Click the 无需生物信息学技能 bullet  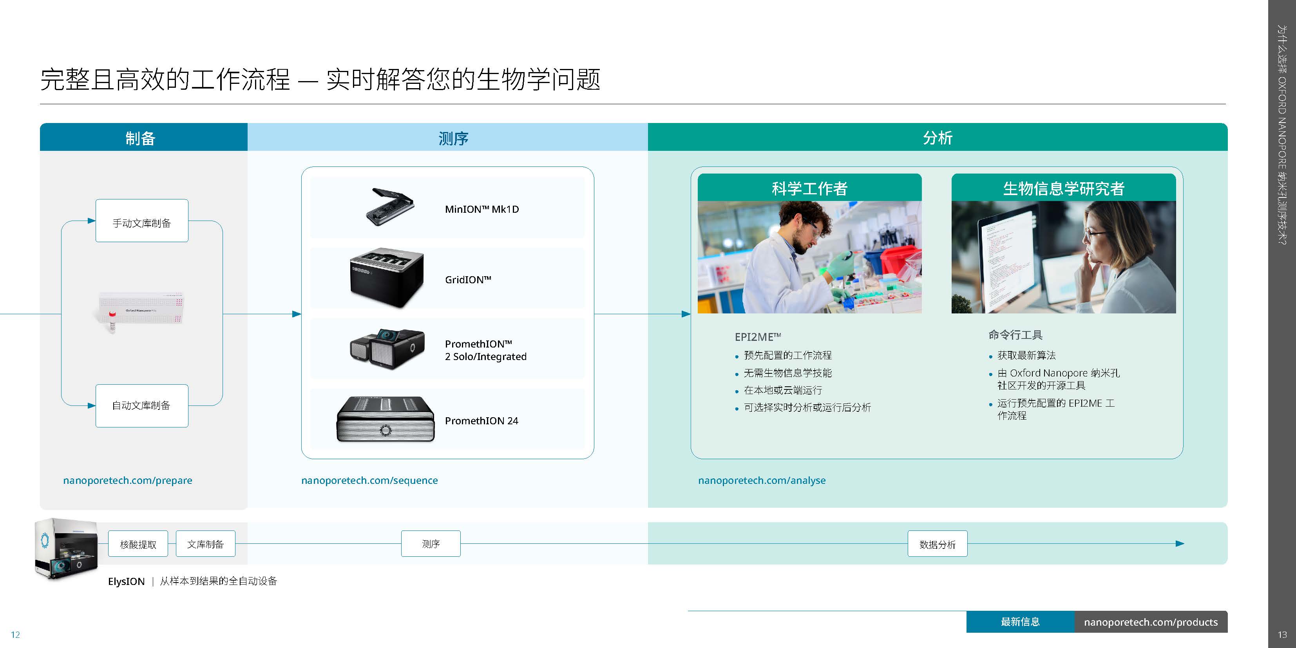coord(788,373)
